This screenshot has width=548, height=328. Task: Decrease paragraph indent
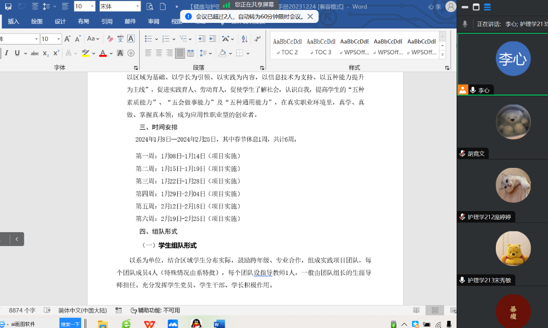202,39
